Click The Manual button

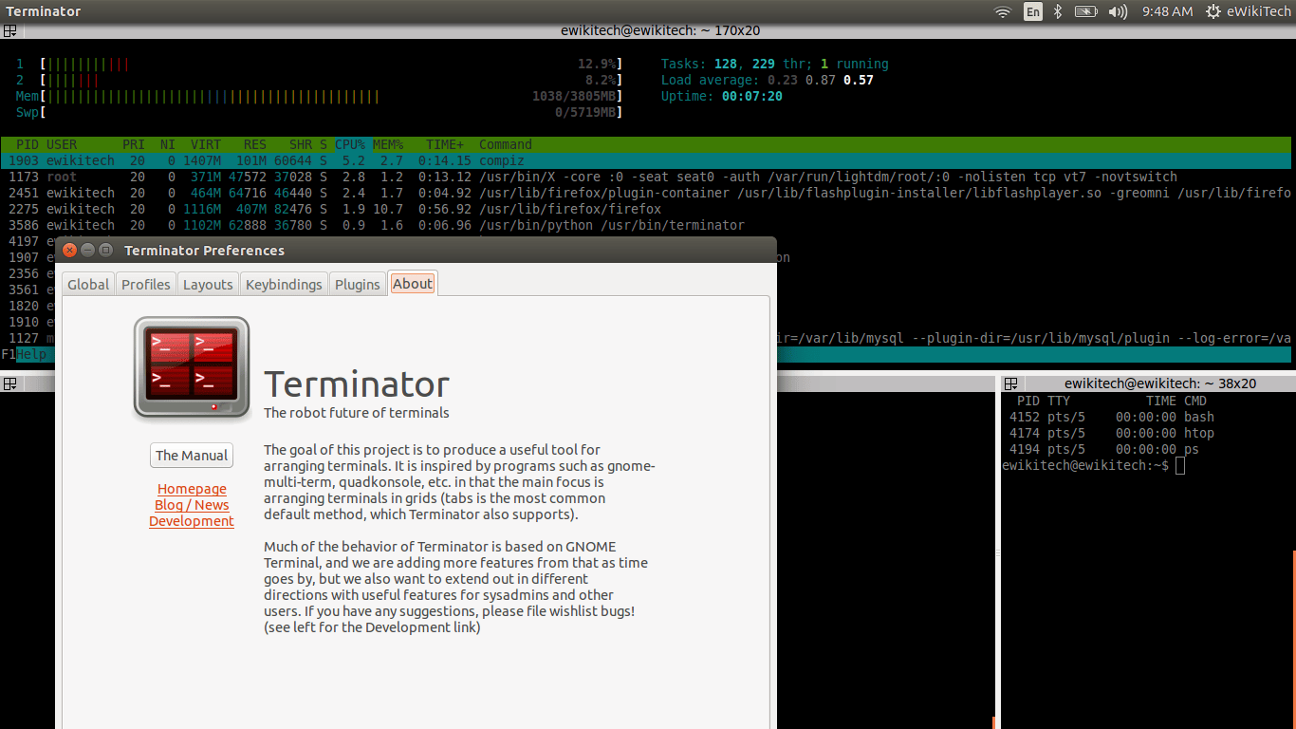pyautogui.click(x=191, y=455)
